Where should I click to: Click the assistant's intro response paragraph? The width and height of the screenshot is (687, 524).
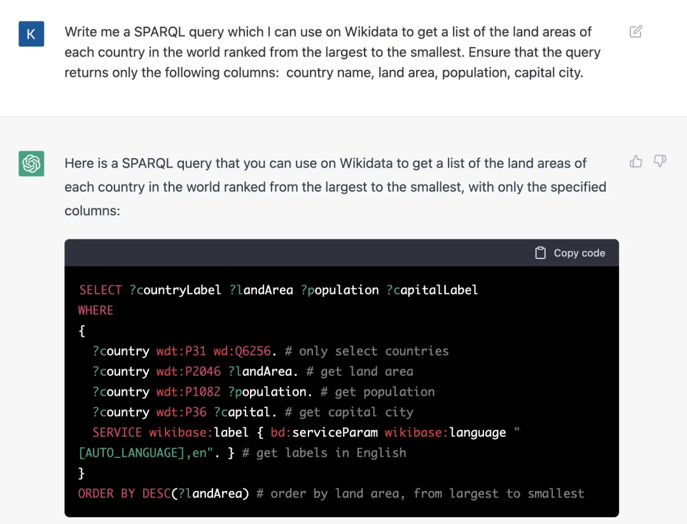click(335, 187)
